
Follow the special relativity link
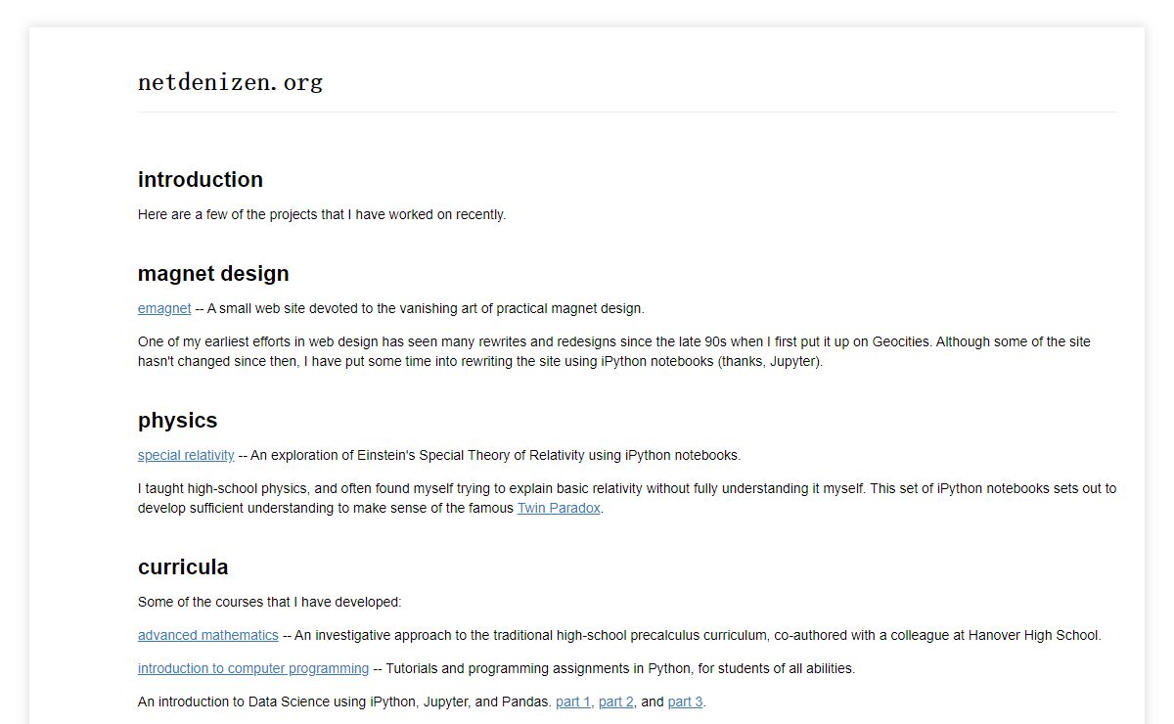pyautogui.click(x=186, y=455)
